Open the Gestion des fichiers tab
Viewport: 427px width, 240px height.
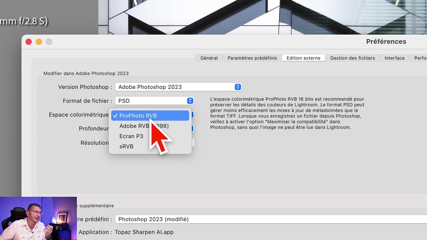(353, 58)
